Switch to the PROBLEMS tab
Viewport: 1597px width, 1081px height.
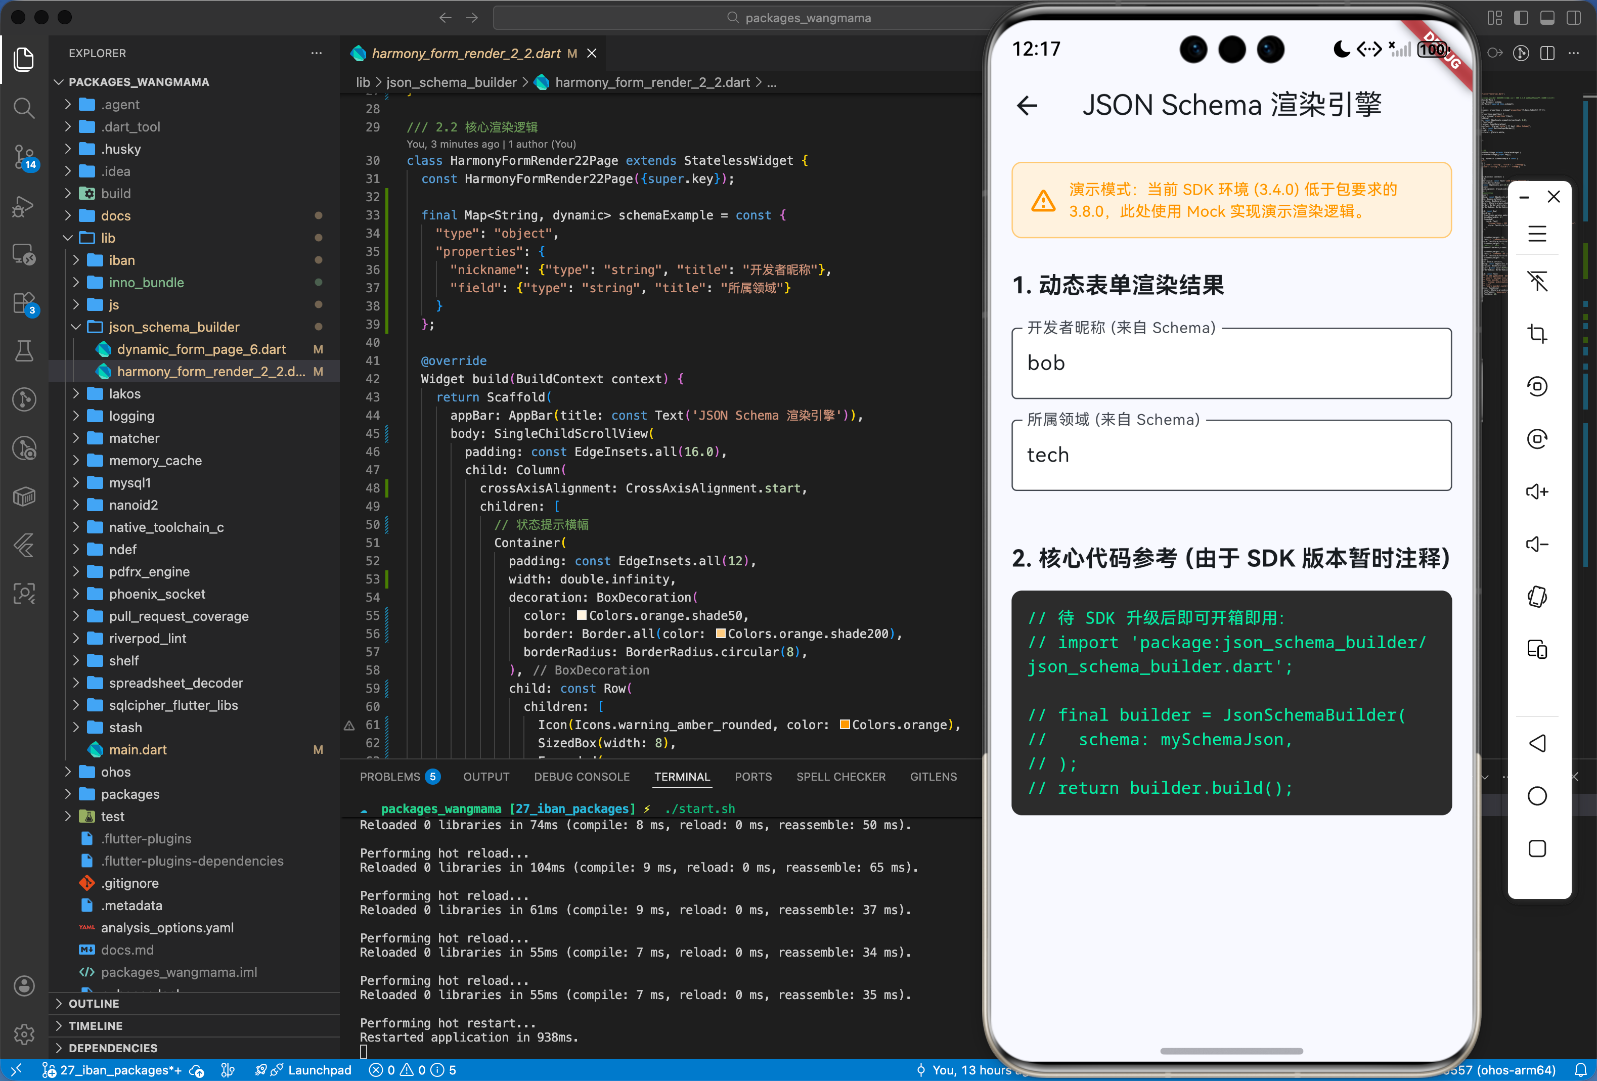coord(389,777)
